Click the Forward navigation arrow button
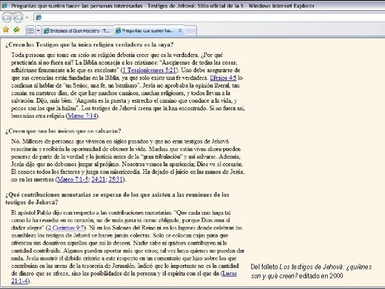 click(x=18, y=18)
